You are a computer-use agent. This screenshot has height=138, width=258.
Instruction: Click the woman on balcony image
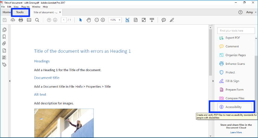pyautogui.click(x=64, y=123)
